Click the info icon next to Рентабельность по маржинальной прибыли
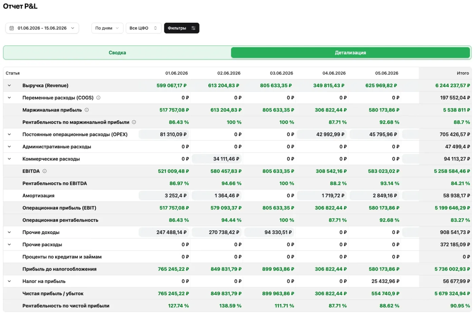475x314 pixels. click(134, 122)
